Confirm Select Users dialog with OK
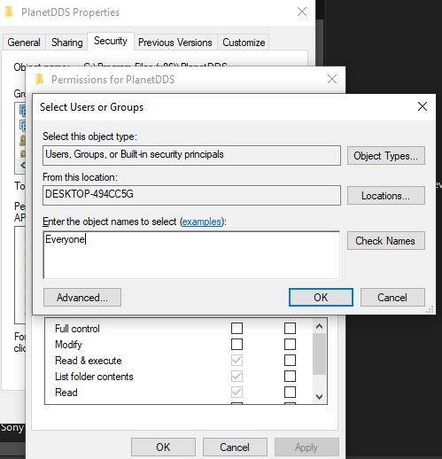 click(x=321, y=298)
